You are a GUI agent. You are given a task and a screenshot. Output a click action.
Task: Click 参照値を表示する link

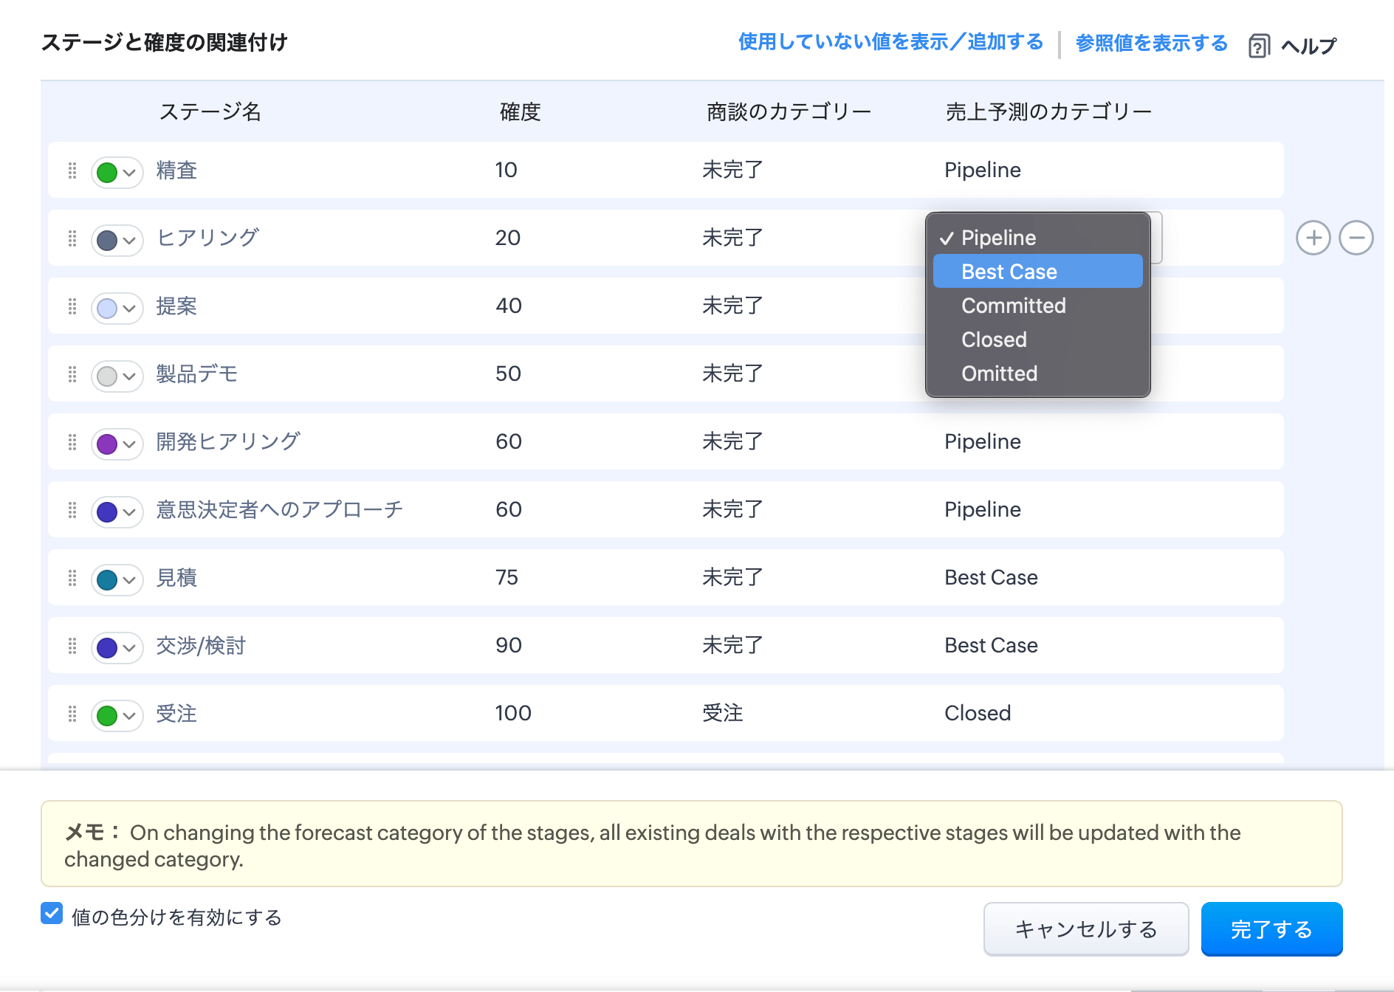point(1151,43)
